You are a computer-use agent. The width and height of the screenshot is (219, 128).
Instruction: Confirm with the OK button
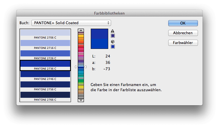[183, 23]
